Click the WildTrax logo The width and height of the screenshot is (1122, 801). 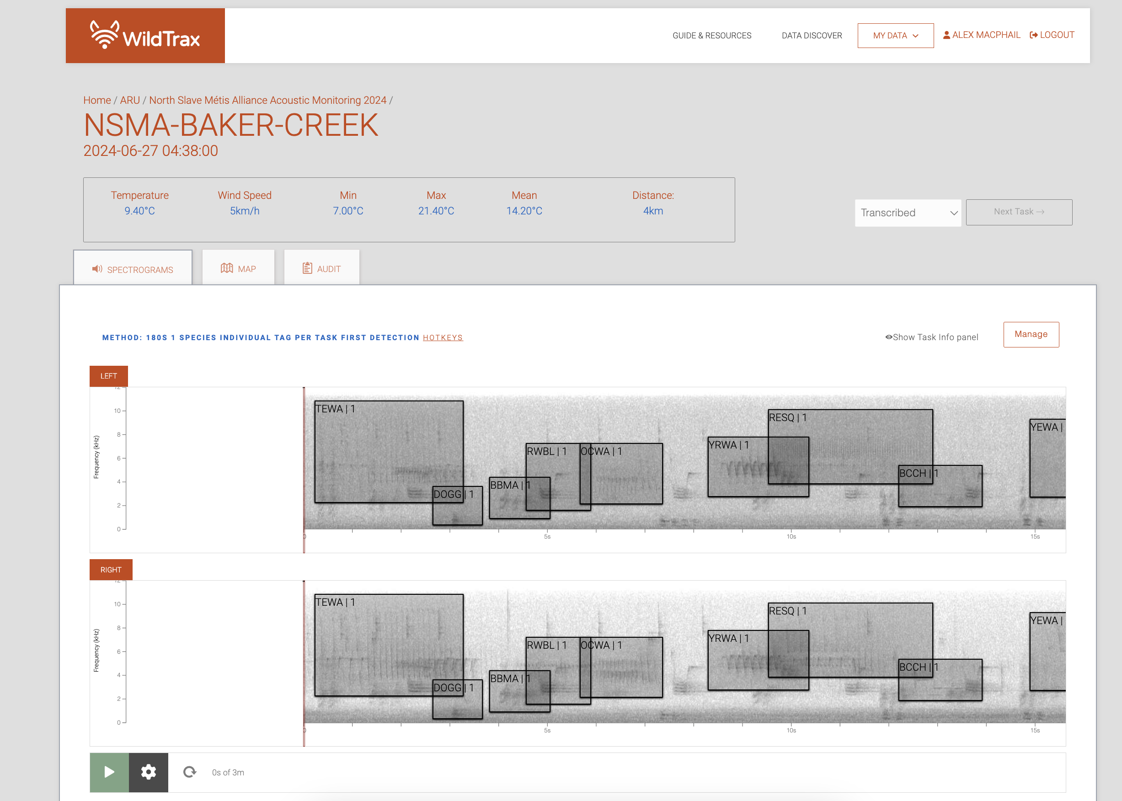145,36
